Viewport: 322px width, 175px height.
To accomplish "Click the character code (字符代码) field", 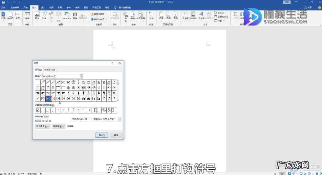I will coord(88,119).
